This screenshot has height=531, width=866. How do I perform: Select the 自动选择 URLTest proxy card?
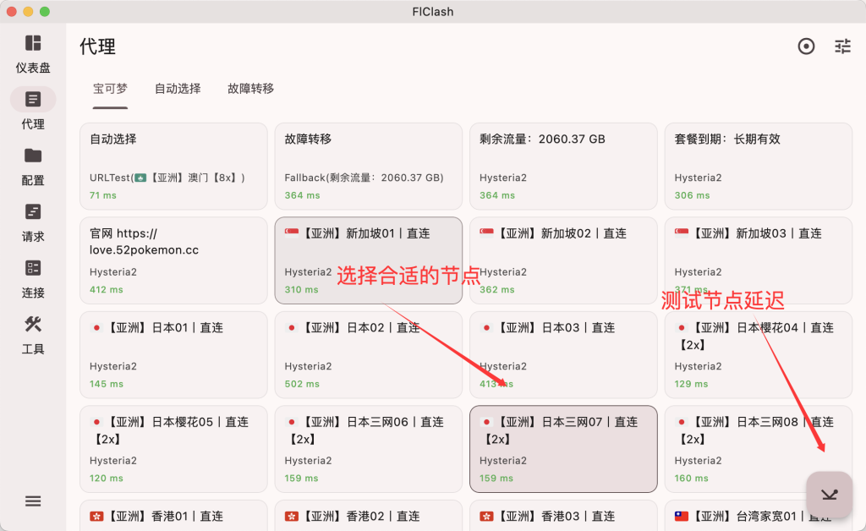(x=173, y=166)
